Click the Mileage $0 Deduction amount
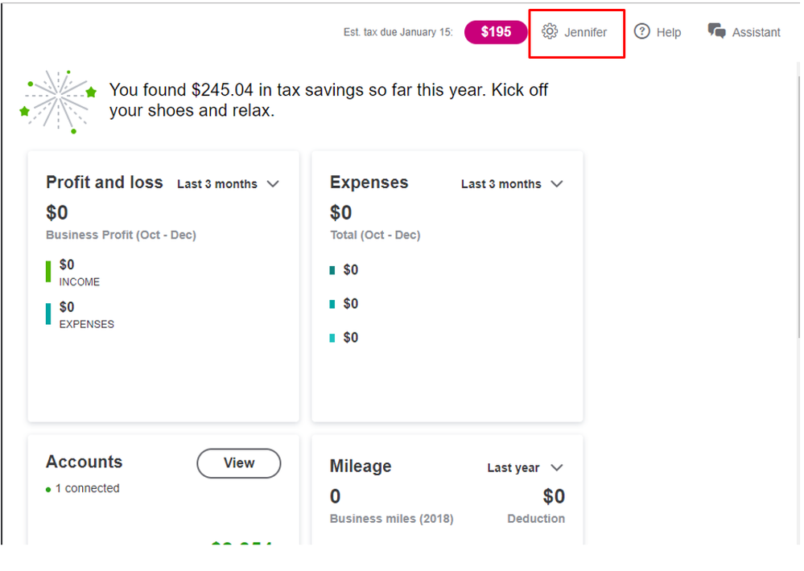 pyautogui.click(x=554, y=496)
